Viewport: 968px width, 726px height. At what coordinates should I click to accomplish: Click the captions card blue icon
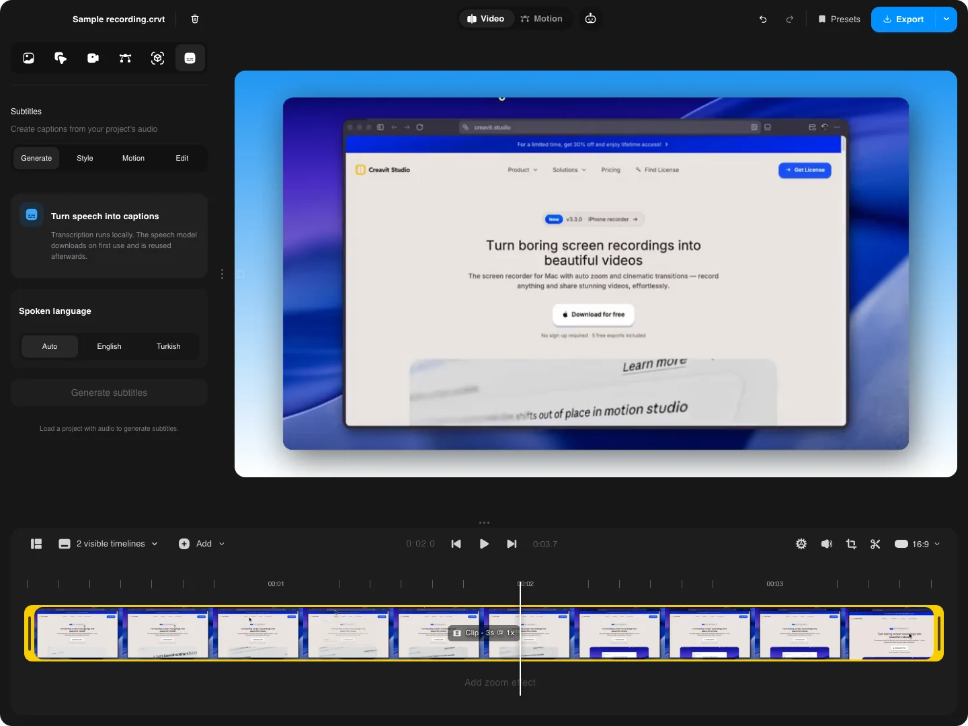pos(31,215)
